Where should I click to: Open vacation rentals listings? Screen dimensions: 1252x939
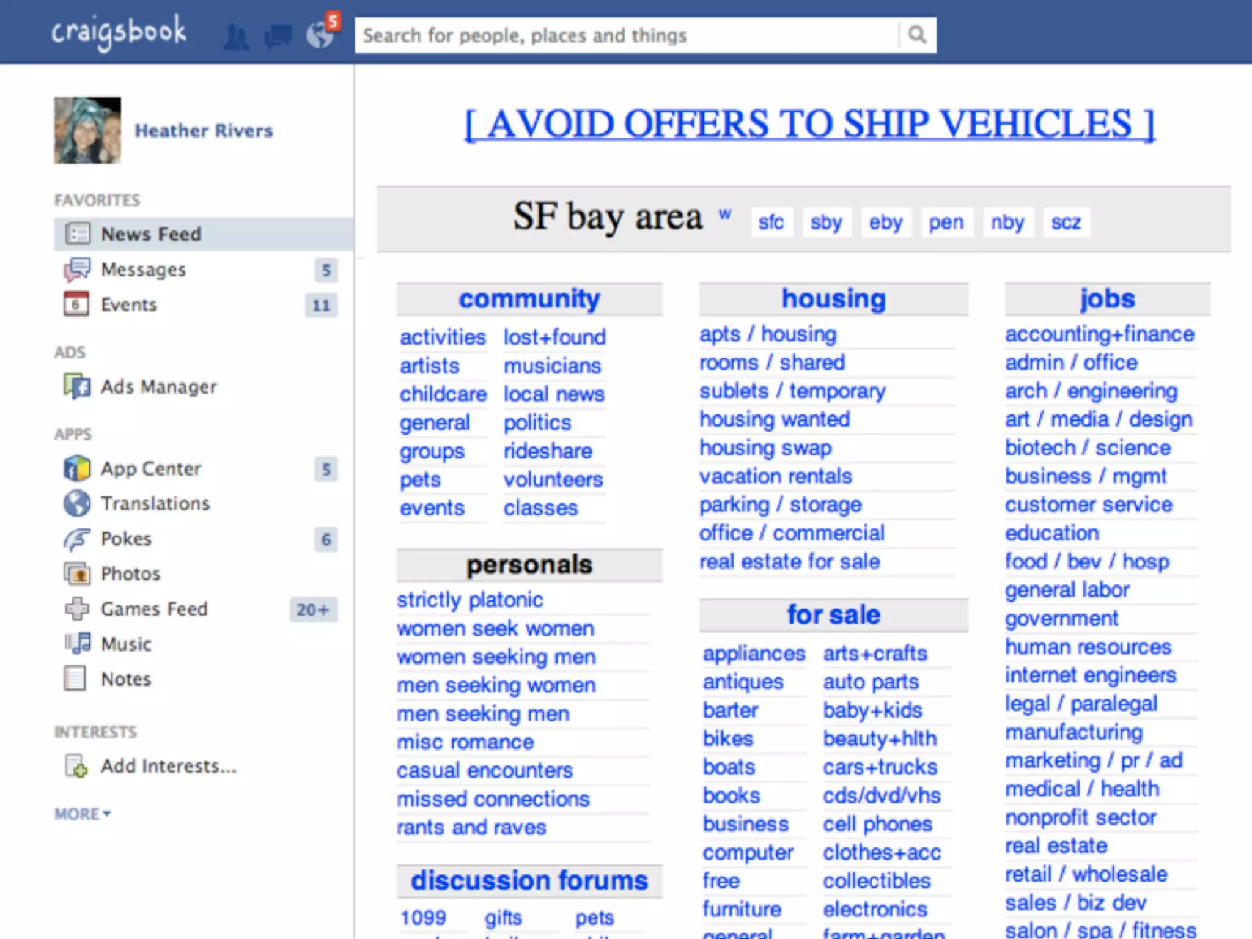pos(776,476)
